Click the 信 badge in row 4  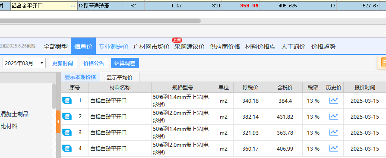(x=67, y=149)
